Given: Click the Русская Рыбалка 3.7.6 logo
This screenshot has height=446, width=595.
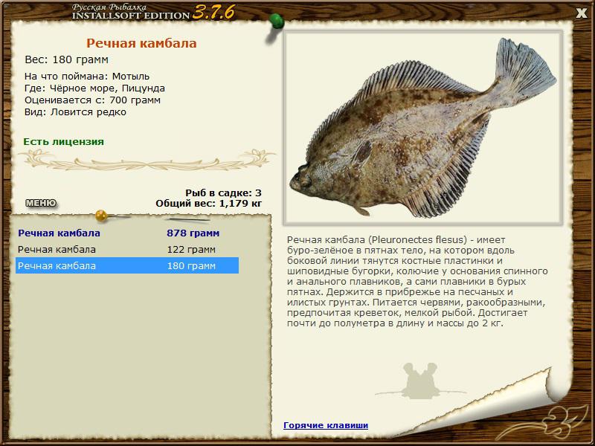Looking at the screenshot, I should 143,11.
